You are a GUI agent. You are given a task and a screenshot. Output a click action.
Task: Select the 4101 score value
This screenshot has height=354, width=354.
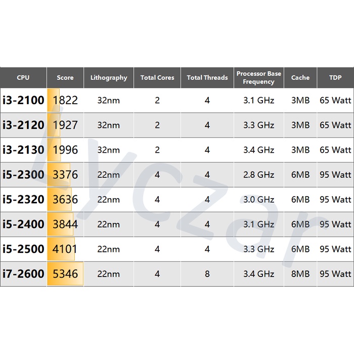[x=65, y=249]
